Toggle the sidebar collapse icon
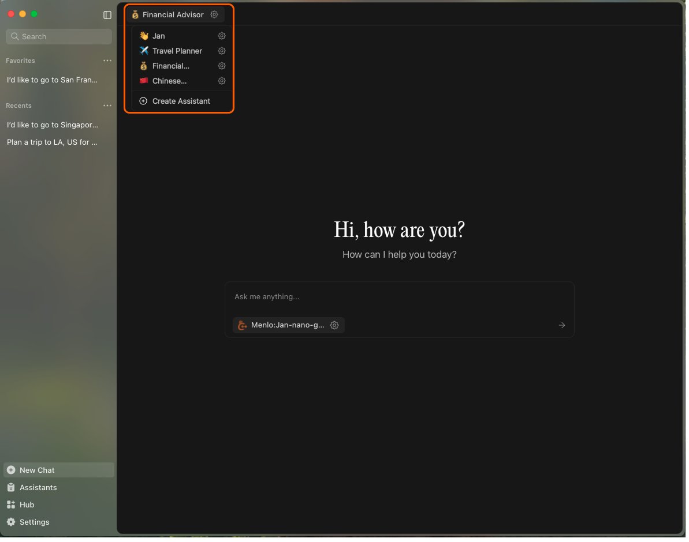Viewport: 689px width, 542px height. point(107,15)
